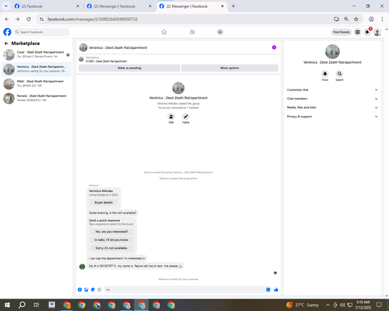Open taskbar clock showing 5:10 AM
The height and width of the screenshot is (311, 389).
pos(363,305)
